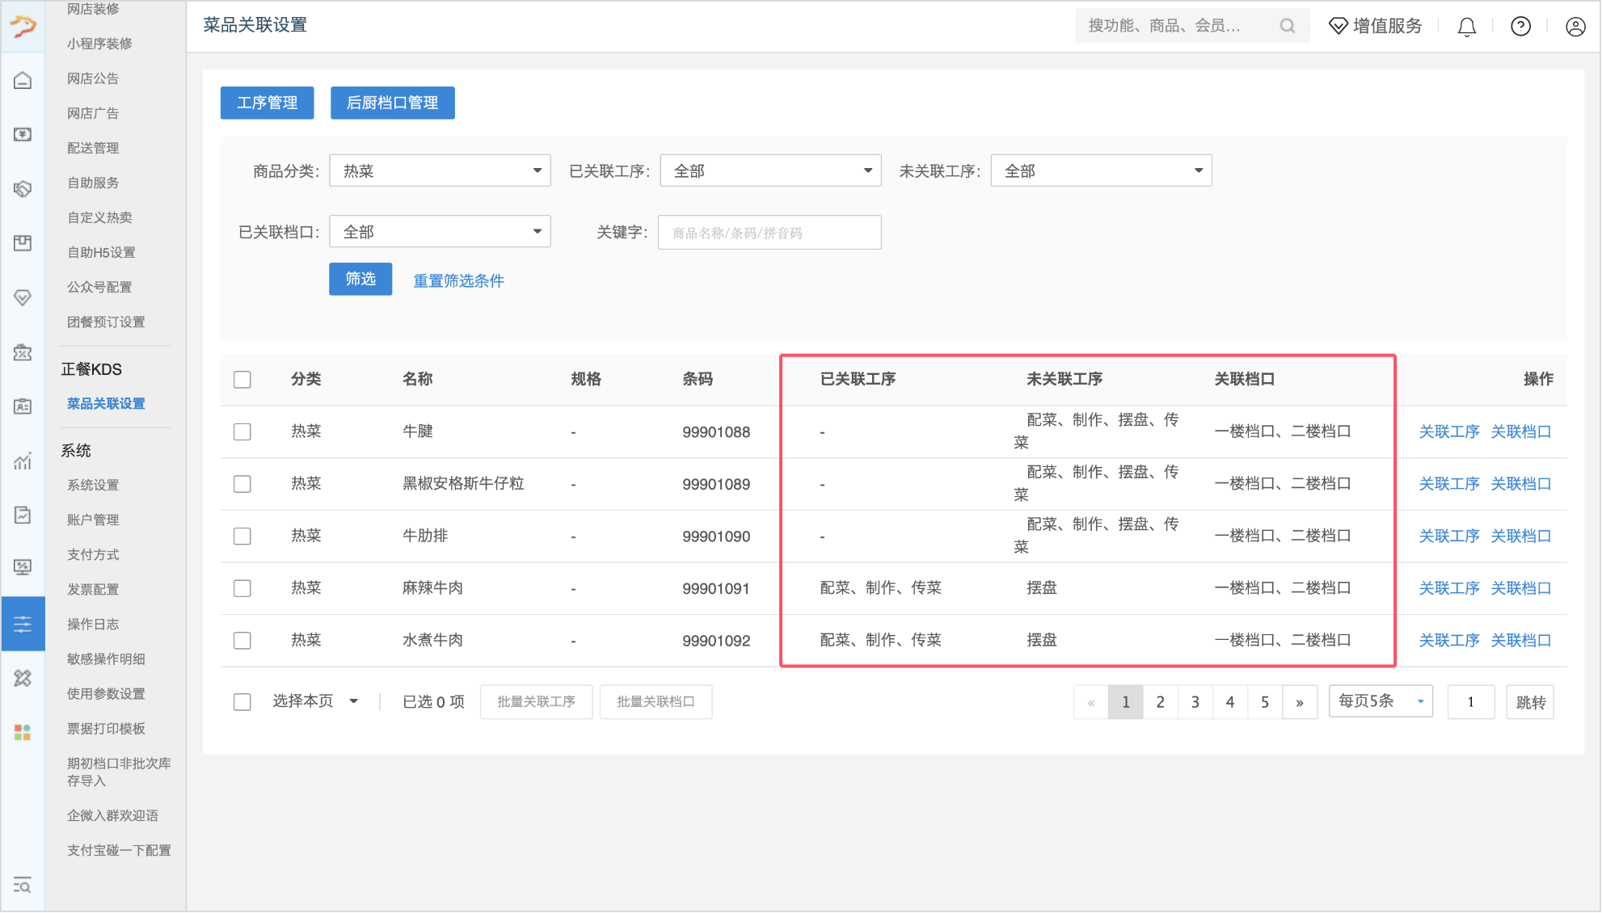This screenshot has width=1602, height=913.
Task: Open 菜品关联设置 menu item
Action: coord(106,403)
